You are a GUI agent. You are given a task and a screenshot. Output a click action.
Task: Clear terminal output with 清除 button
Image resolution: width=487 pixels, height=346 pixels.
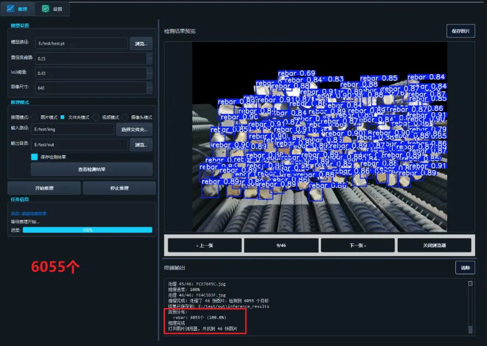click(466, 268)
